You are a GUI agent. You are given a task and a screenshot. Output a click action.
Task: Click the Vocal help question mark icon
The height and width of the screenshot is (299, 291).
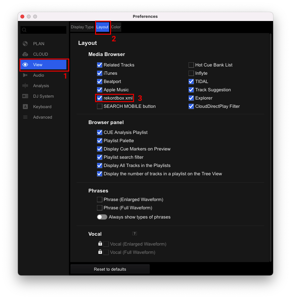(135, 233)
